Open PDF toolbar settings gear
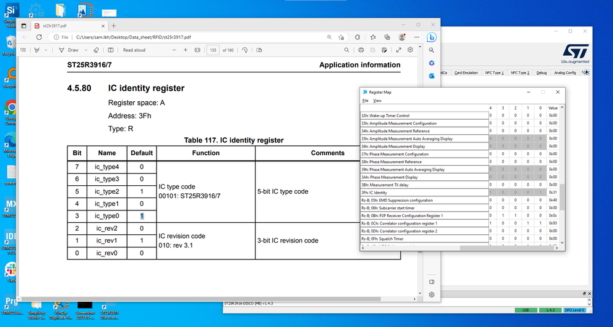This screenshot has width=613, height=327. click(x=410, y=50)
